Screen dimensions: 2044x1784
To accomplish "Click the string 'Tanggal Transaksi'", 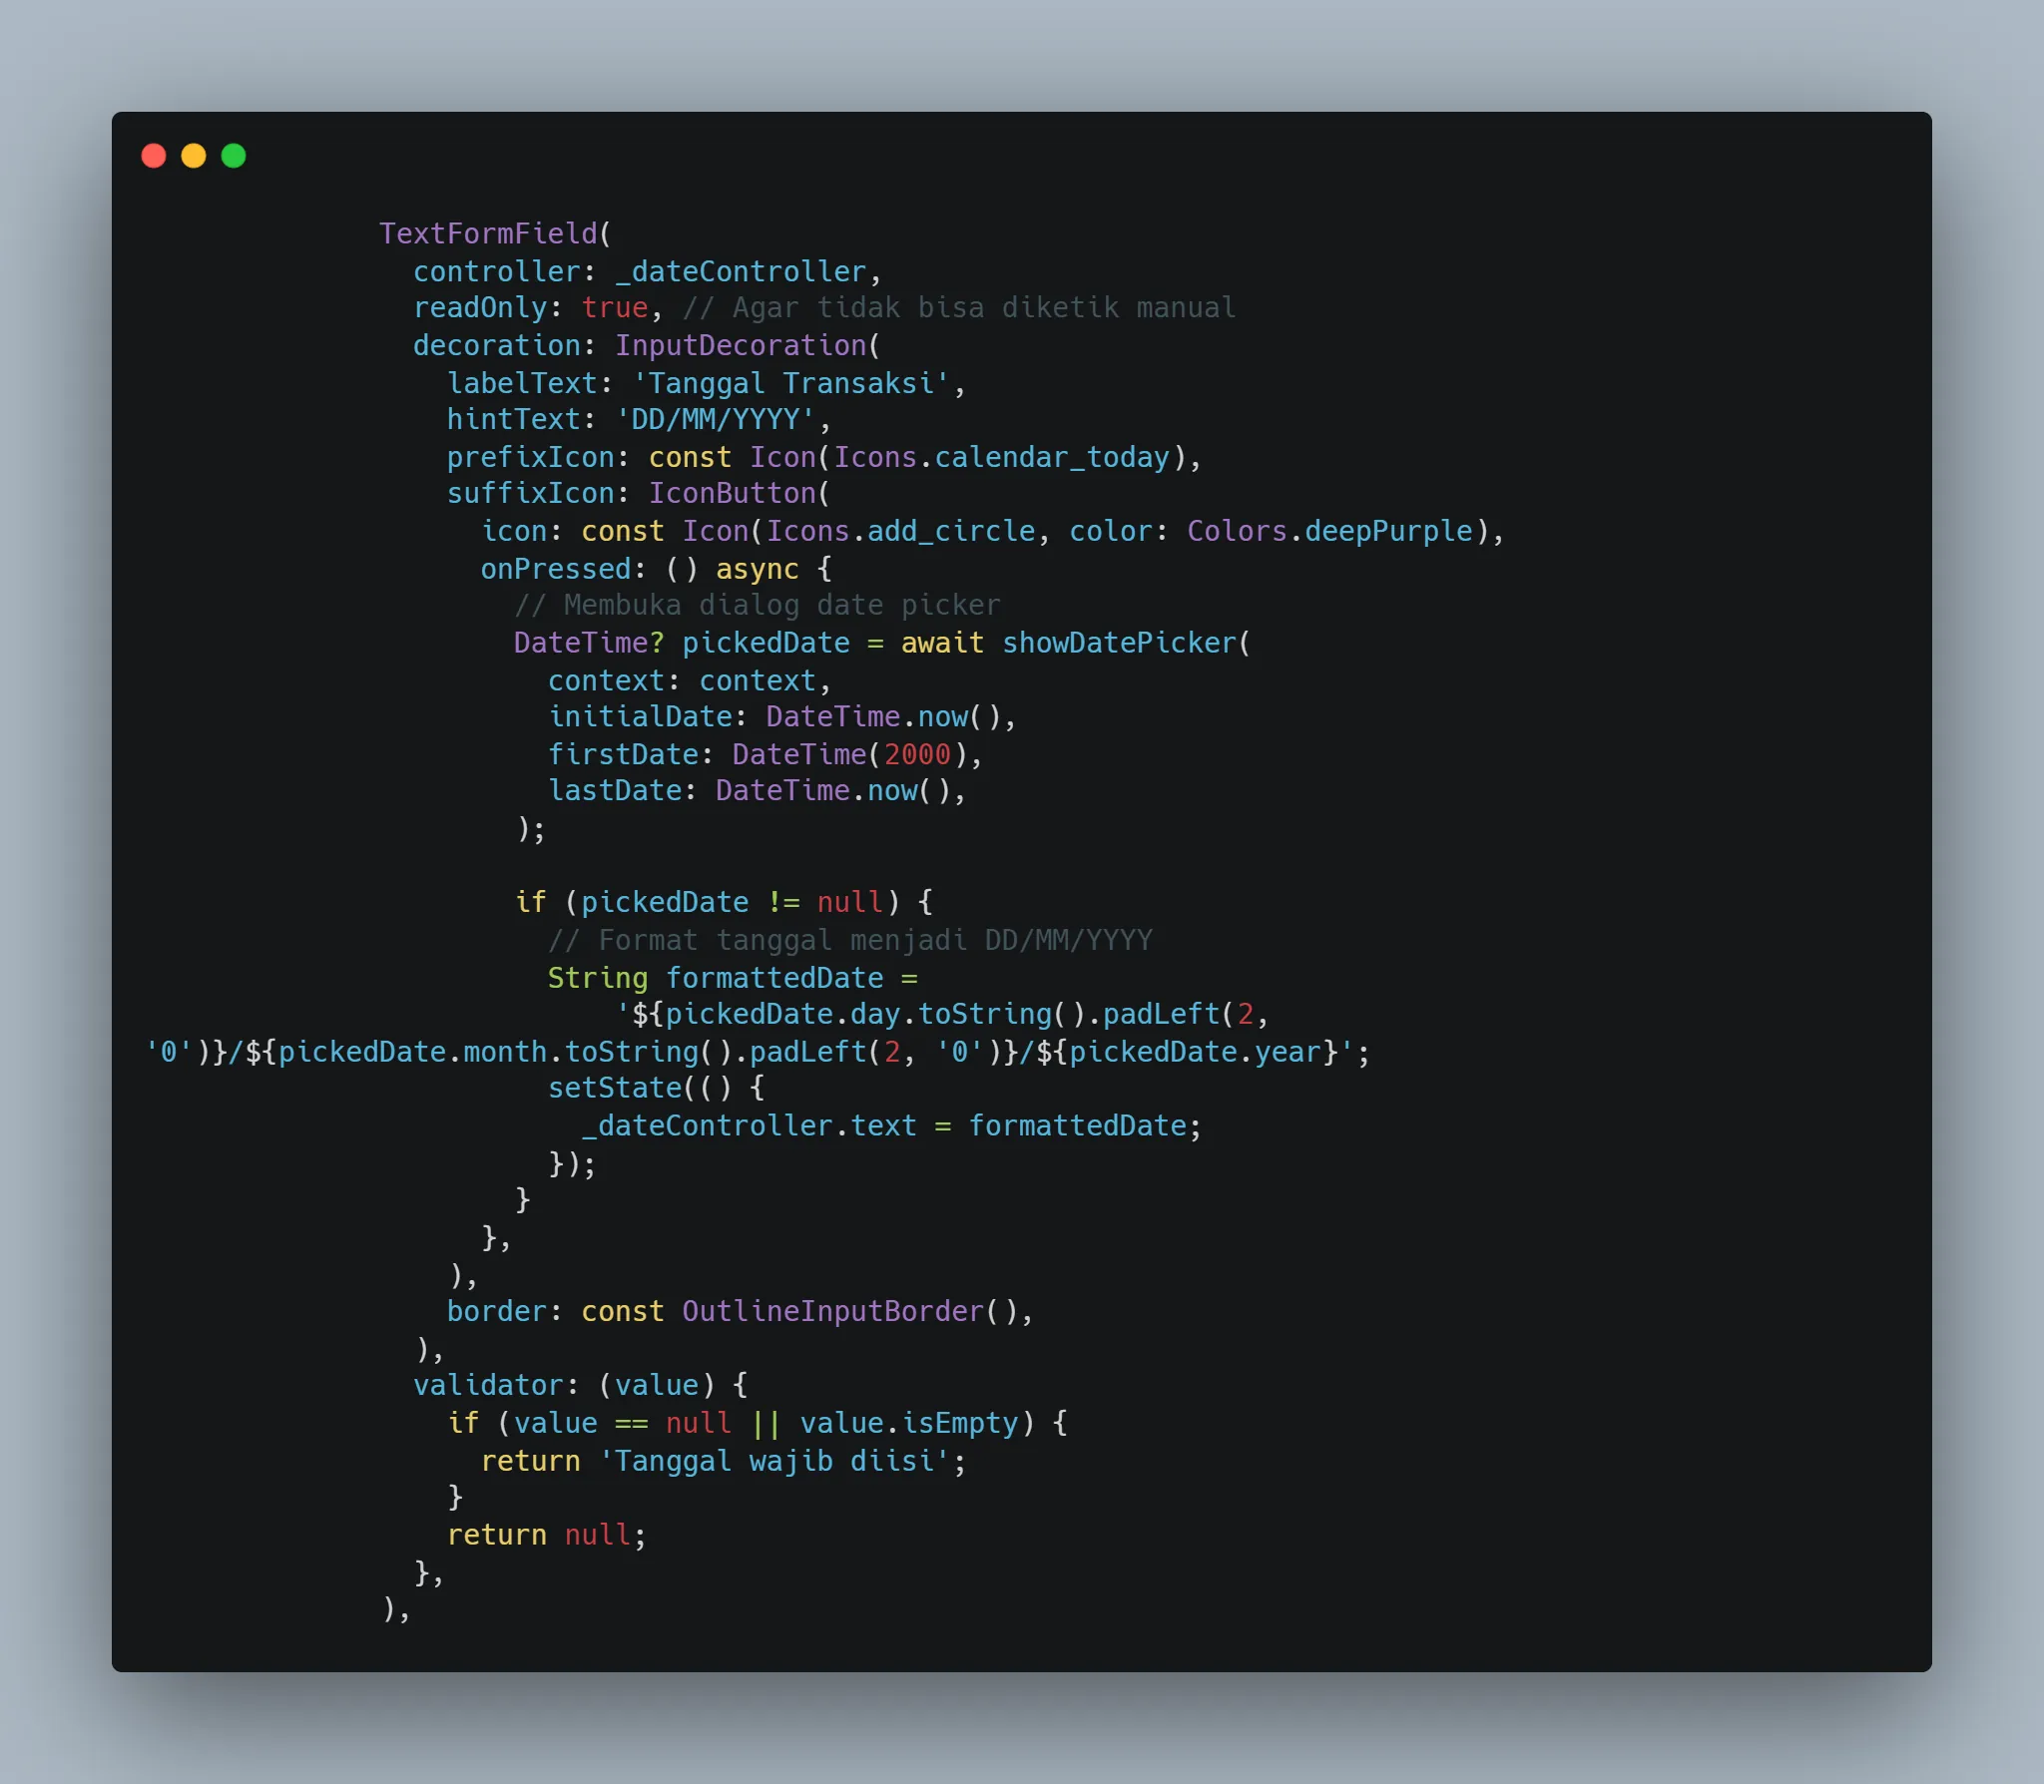I will click(x=790, y=383).
